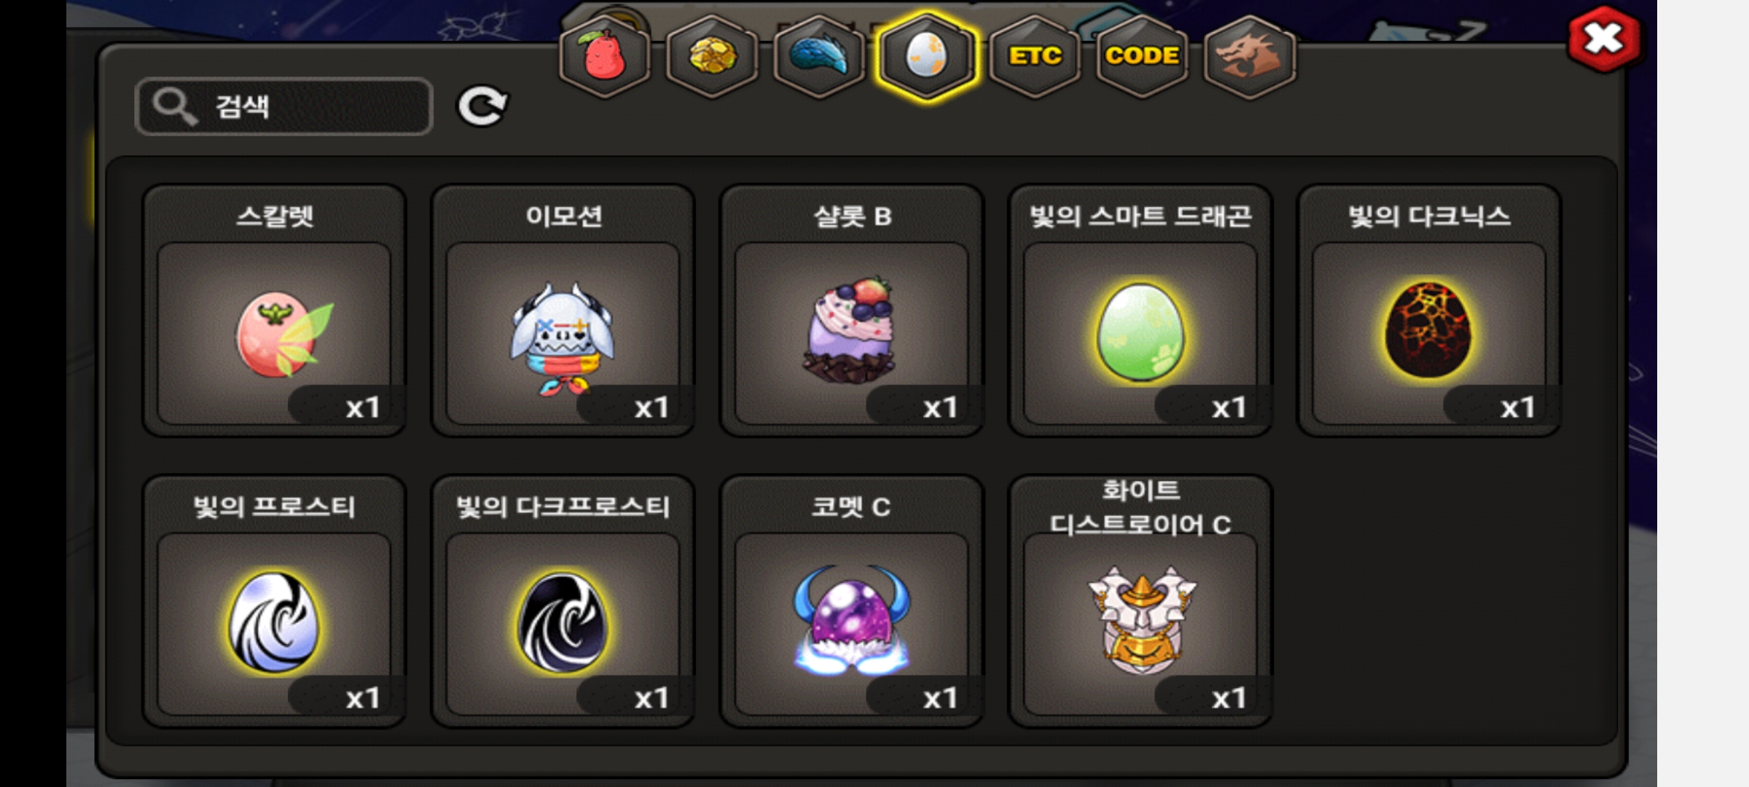Select the egg inventory tab
Screen dimensions: 1749x787
(926, 56)
